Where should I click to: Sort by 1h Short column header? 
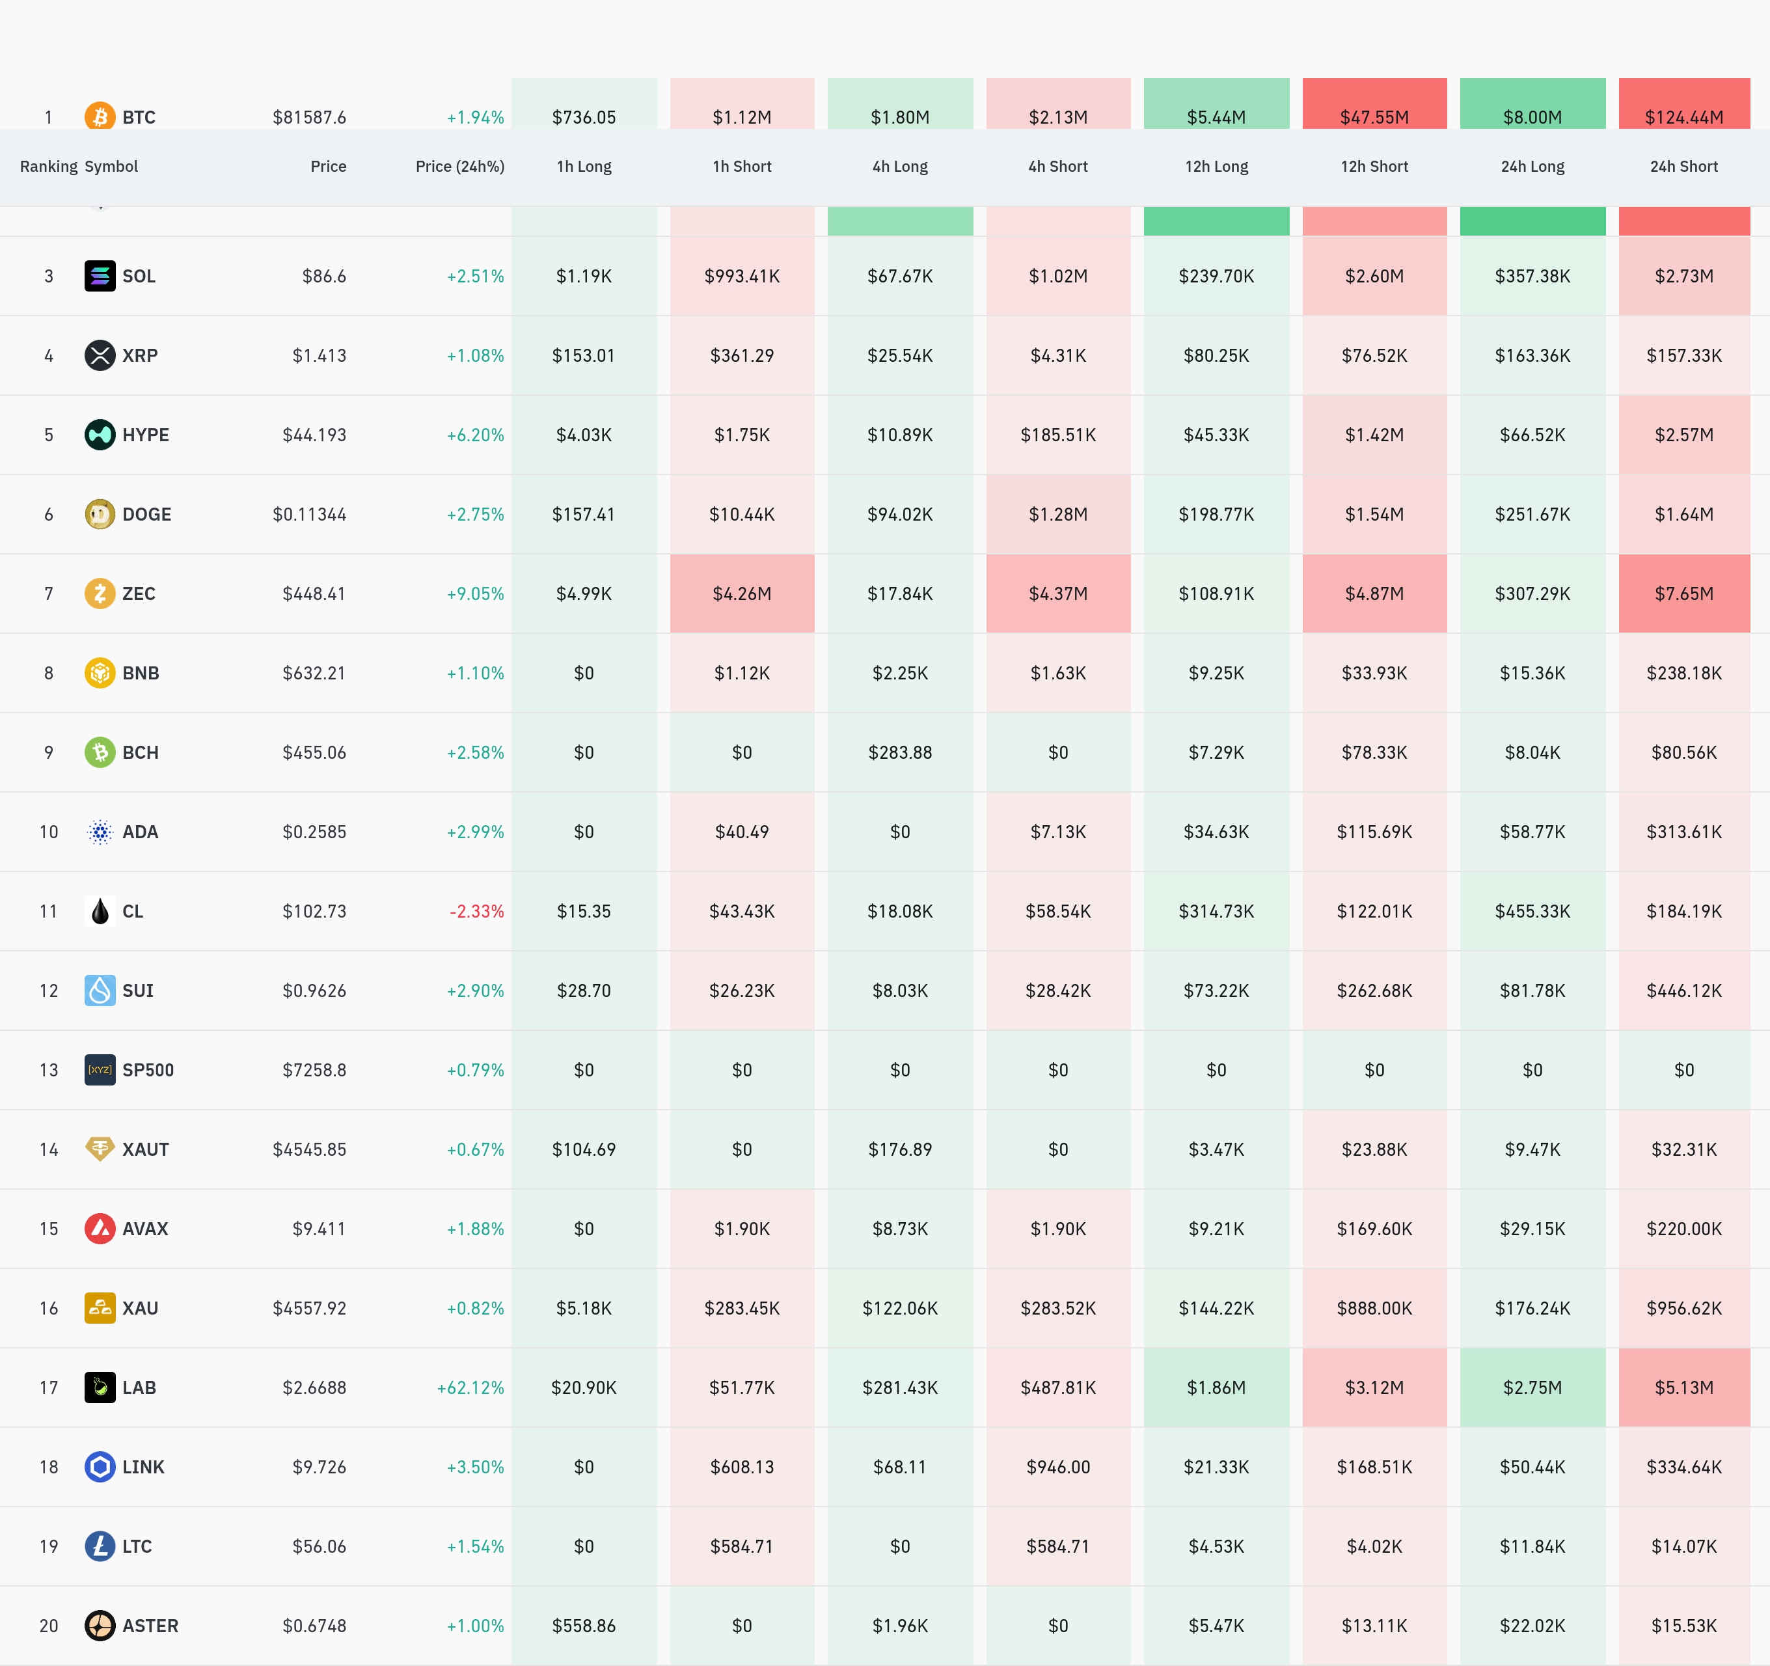pyautogui.click(x=742, y=167)
